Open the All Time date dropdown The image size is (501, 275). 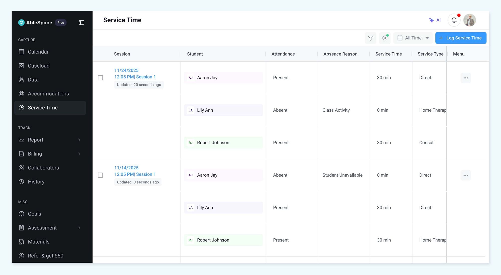click(x=413, y=38)
